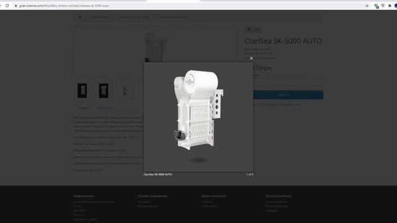The height and width of the screenshot is (223, 397).
Task: Add product to wishlist with heart icon
Action: pyautogui.click(x=249, y=29)
